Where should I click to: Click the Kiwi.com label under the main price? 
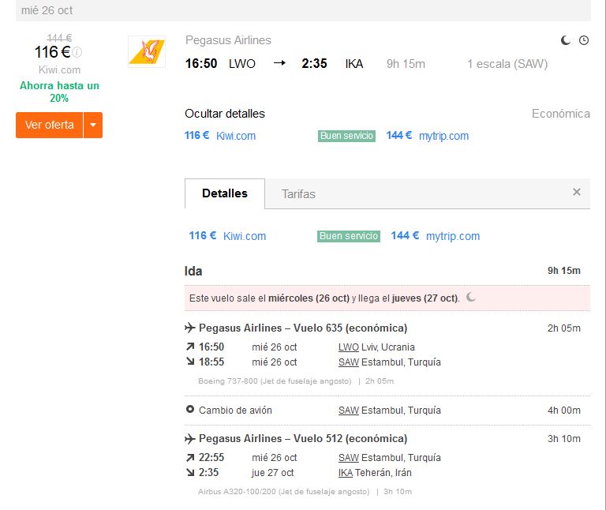[x=59, y=70]
